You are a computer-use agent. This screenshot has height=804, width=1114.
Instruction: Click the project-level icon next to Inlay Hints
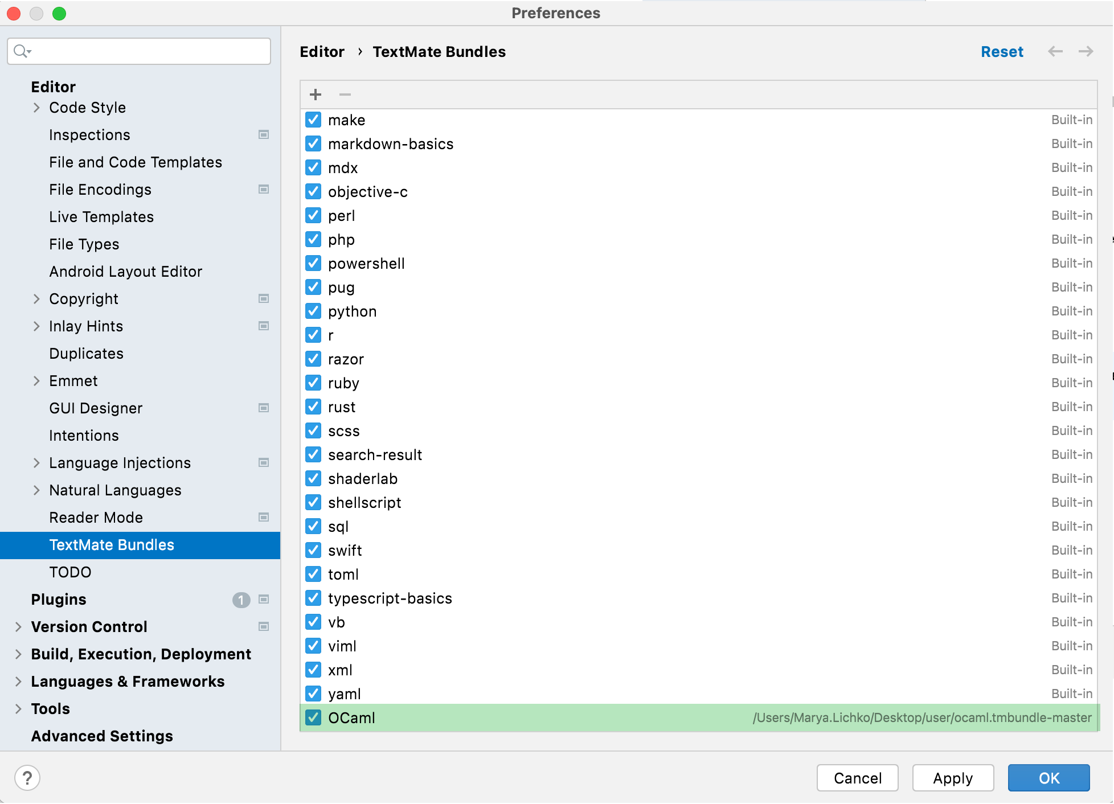pos(264,326)
